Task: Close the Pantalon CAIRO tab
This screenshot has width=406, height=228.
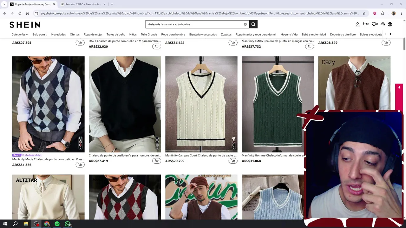Action: (104, 4)
